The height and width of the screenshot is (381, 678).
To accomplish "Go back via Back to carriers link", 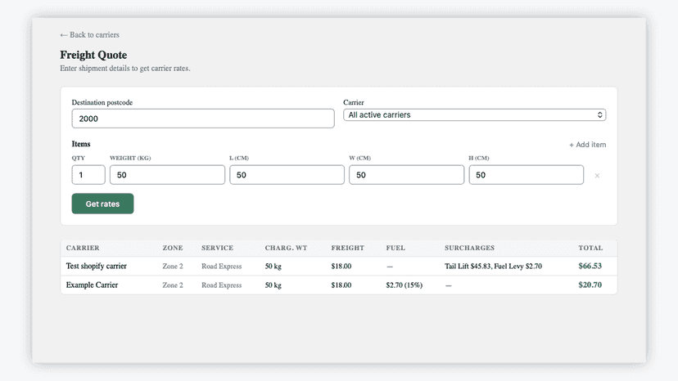I will tap(89, 35).
